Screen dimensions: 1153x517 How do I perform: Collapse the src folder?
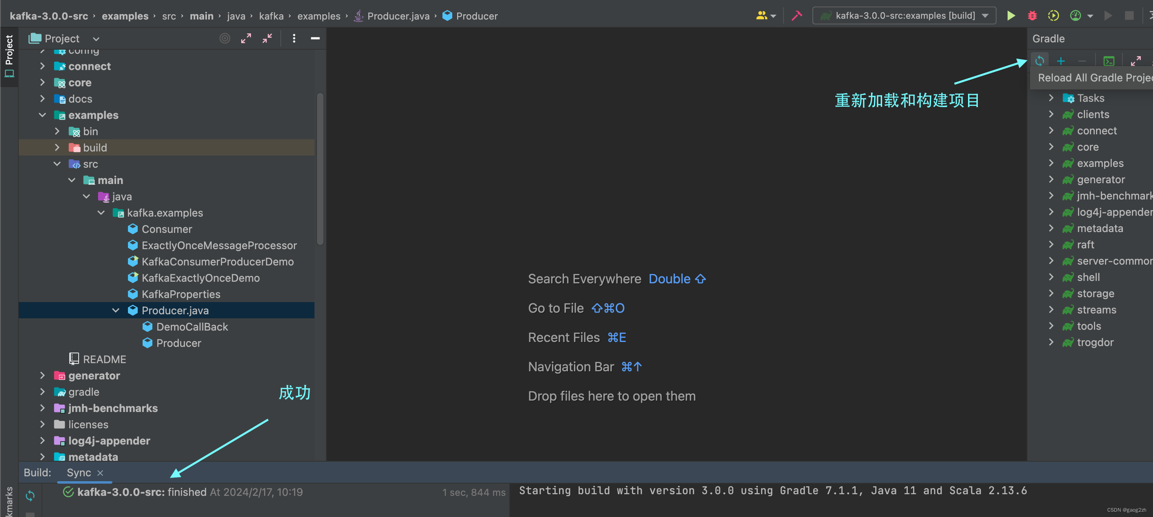pos(57,164)
